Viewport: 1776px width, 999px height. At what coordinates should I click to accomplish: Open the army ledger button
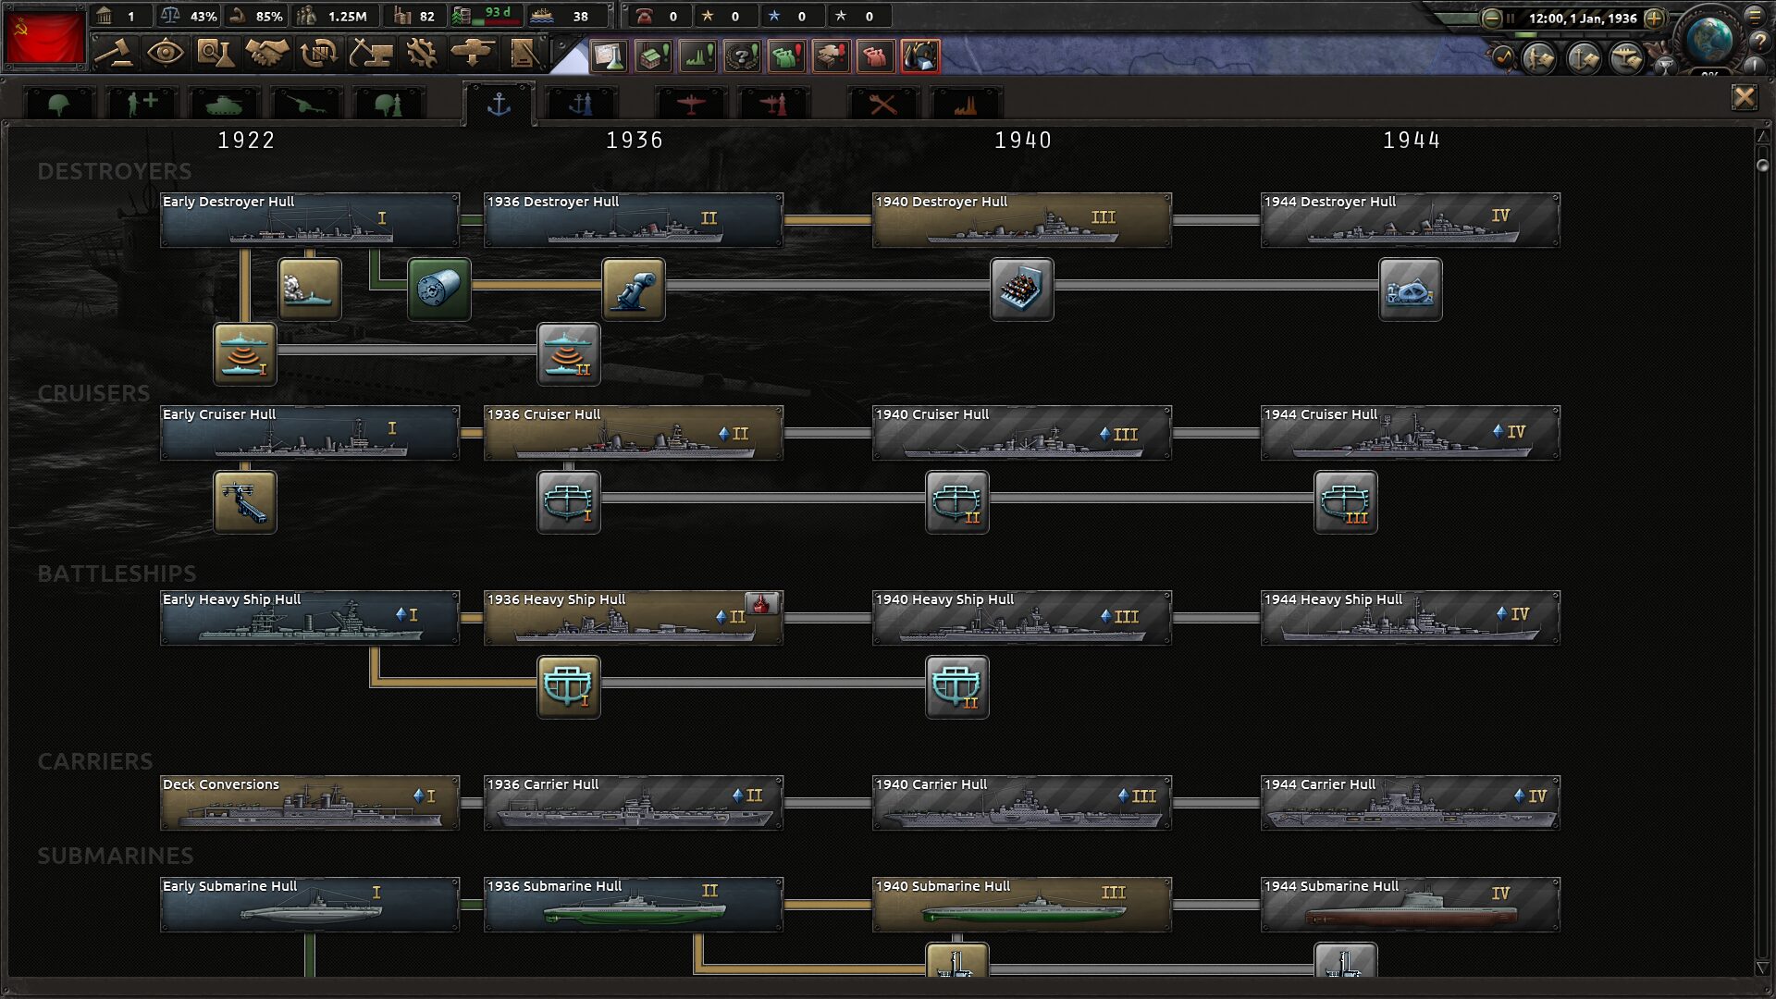(1539, 59)
